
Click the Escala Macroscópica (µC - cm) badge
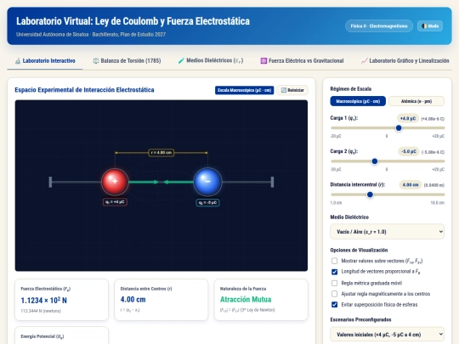(x=245, y=90)
